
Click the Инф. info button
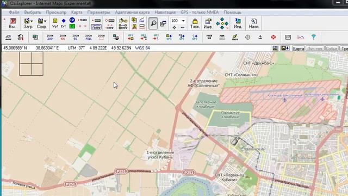tap(208, 23)
